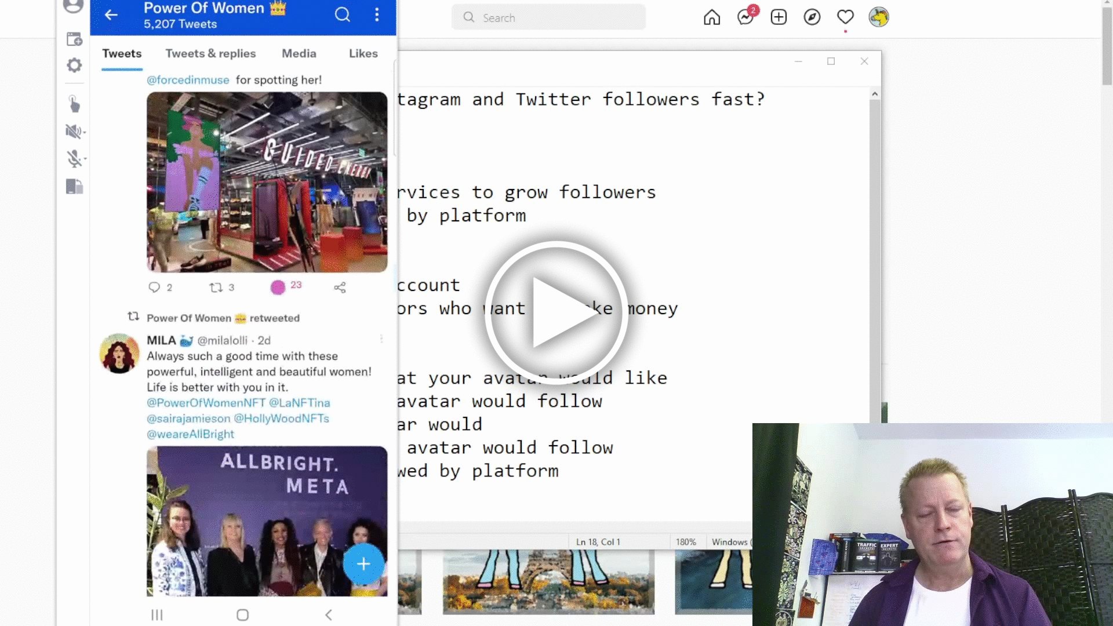Compose a new tweet with the plus button
Screen dimensions: 1113x626
point(363,563)
